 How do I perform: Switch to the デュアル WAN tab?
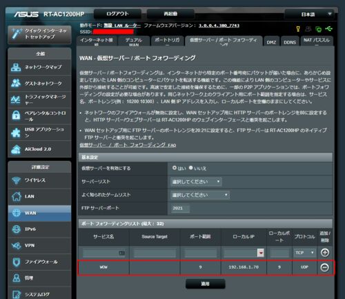[134, 41]
